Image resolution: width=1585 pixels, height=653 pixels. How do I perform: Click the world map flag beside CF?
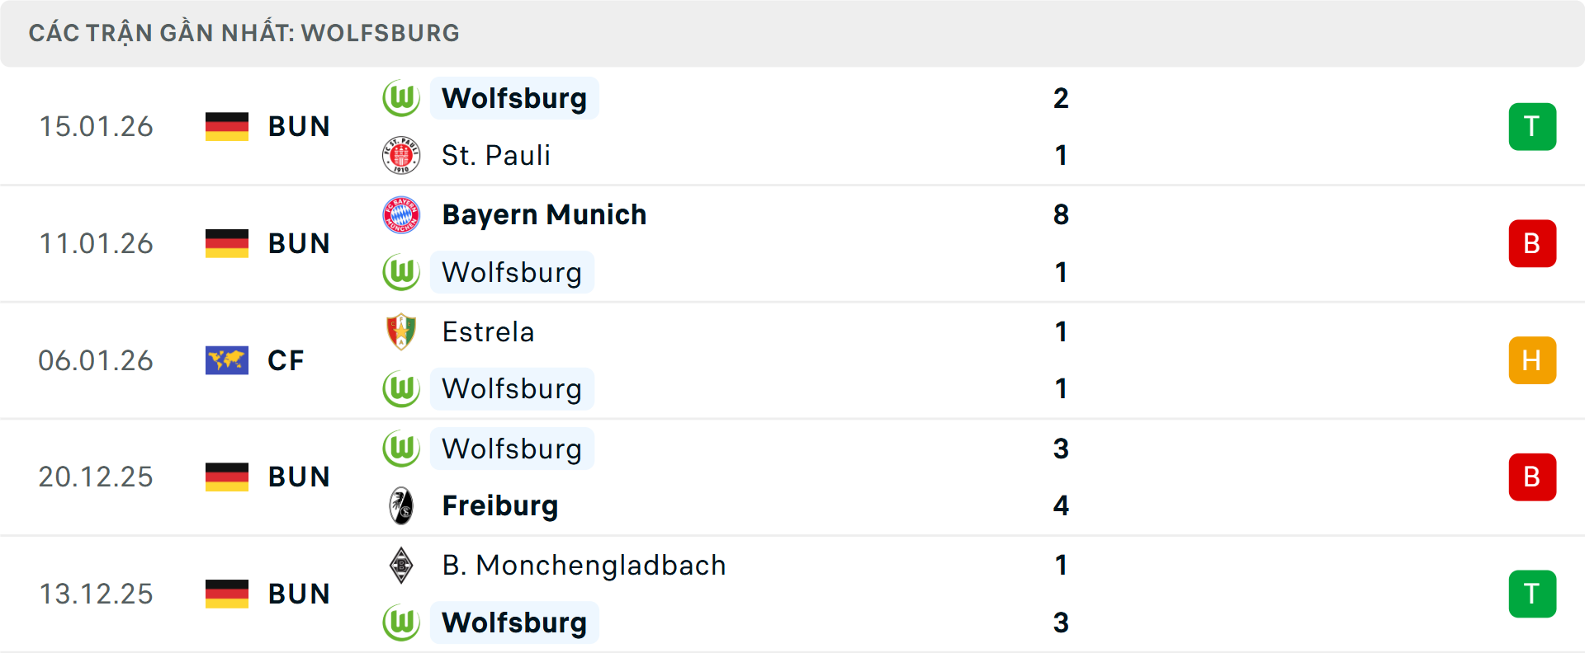point(227,360)
